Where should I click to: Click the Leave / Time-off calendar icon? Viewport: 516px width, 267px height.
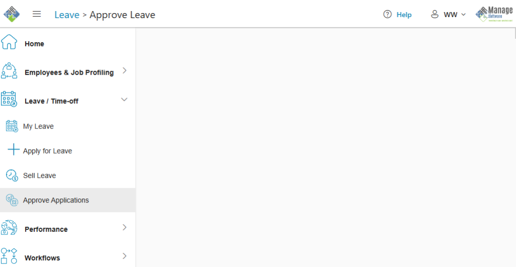point(9,99)
